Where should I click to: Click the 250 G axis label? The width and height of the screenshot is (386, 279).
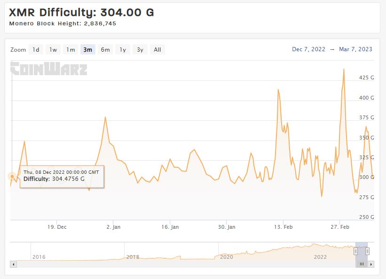tap(367, 217)
